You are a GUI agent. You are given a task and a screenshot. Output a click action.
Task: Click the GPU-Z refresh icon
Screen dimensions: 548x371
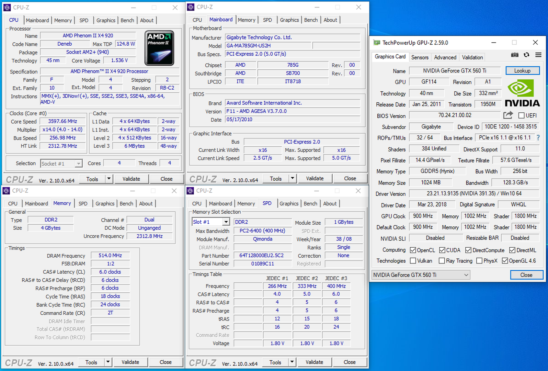coord(526,55)
